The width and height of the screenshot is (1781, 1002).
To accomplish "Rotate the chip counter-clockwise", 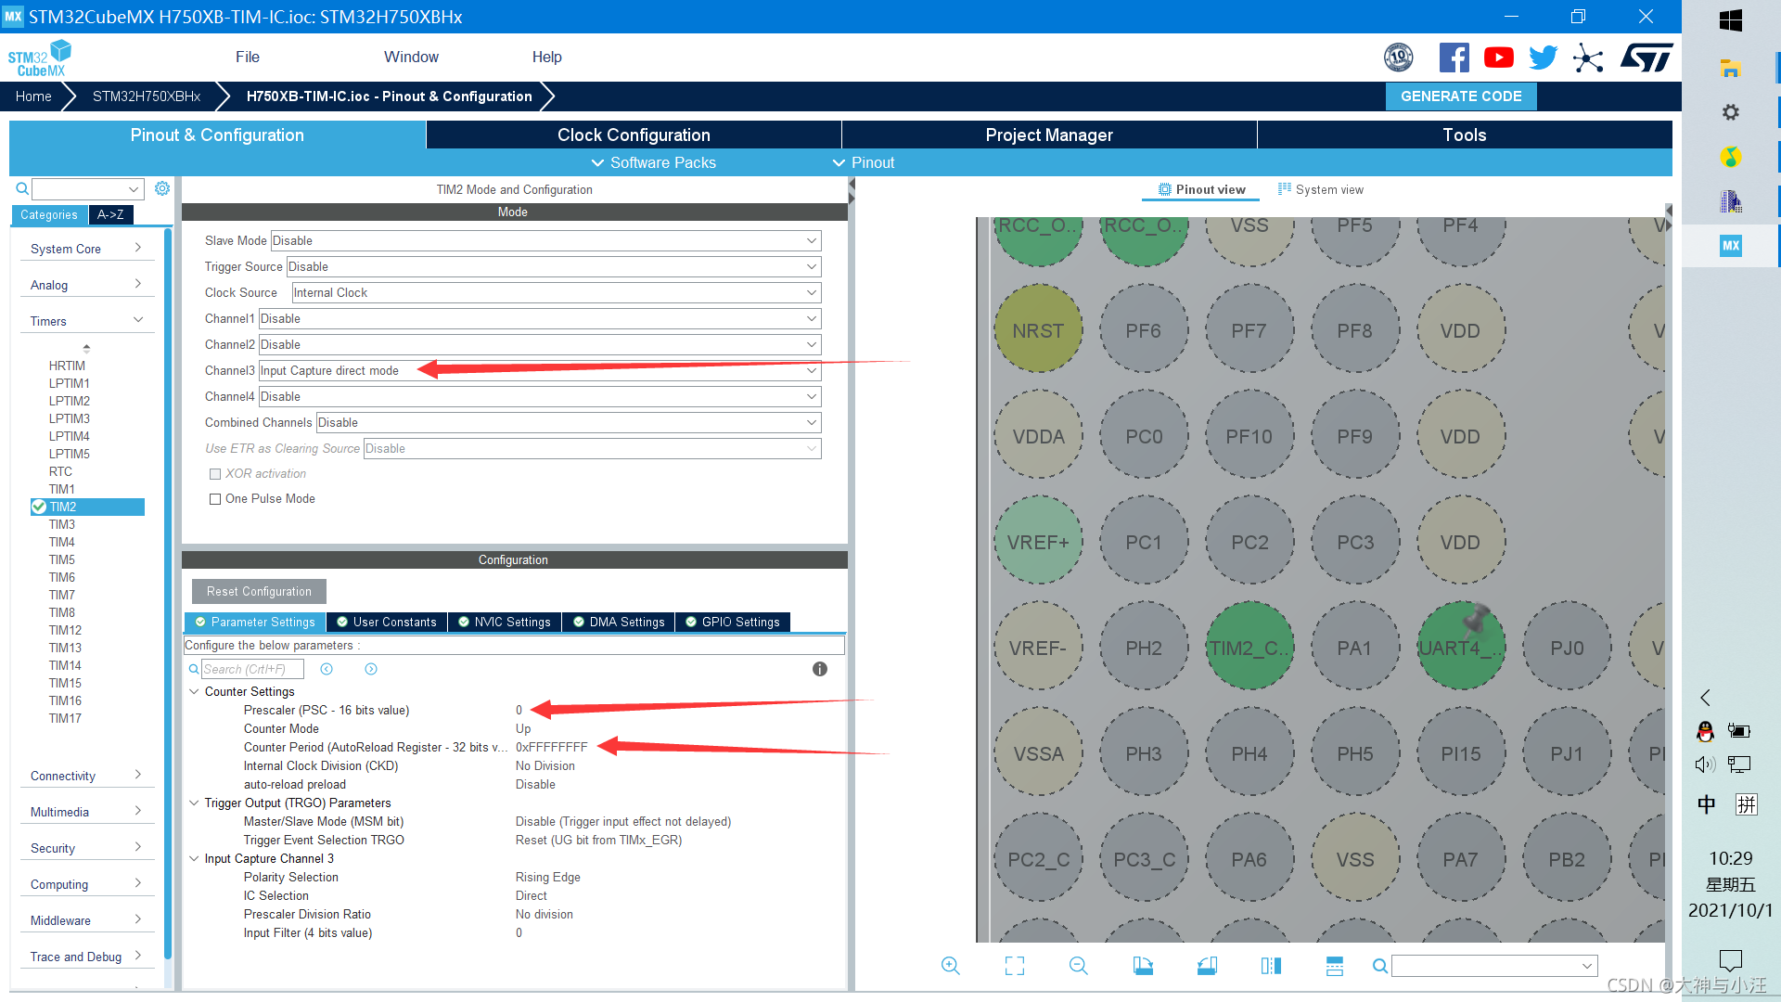I will (x=1207, y=966).
